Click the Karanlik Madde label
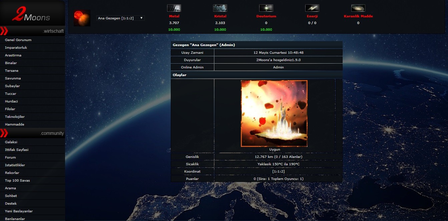 (358, 16)
